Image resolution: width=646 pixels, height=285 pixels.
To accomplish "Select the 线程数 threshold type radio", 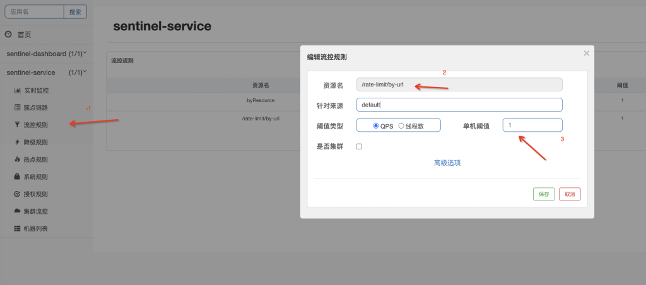I will click(x=401, y=126).
